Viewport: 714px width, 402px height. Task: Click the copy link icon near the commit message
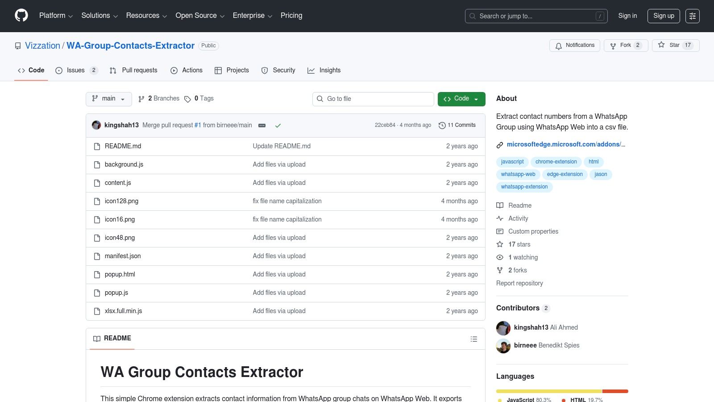tap(262, 126)
